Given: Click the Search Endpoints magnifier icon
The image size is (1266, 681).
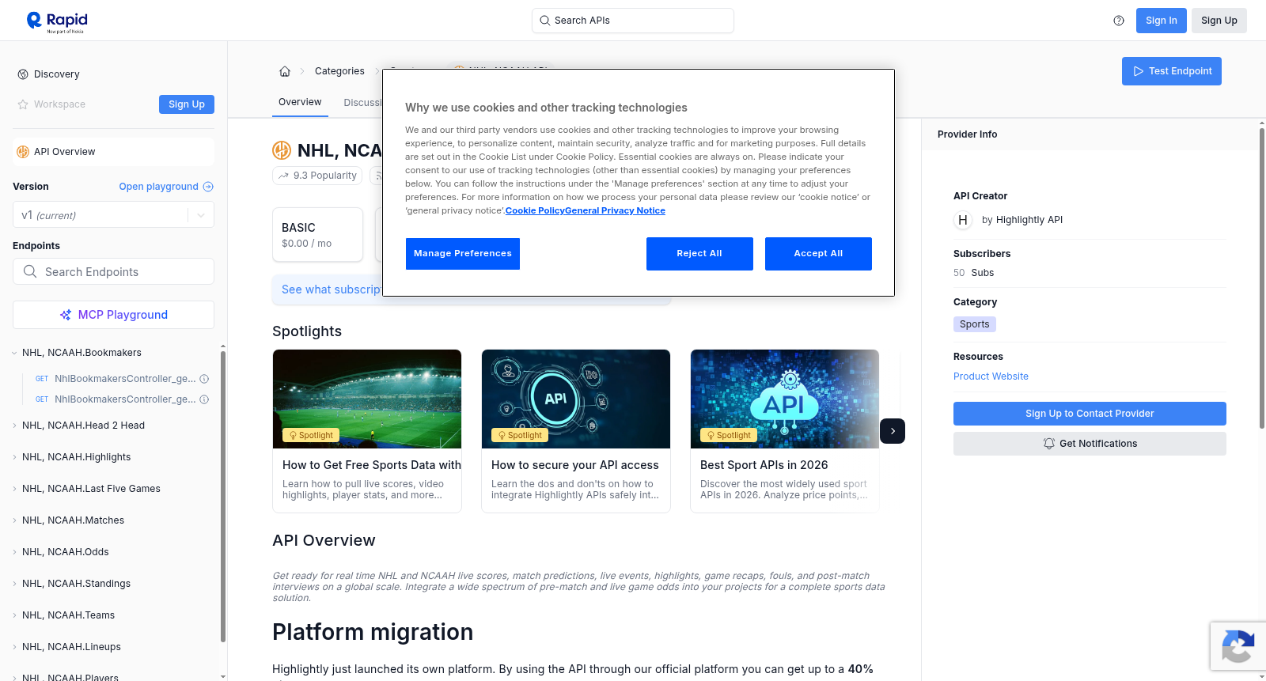Looking at the screenshot, I should [x=30, y=271].
